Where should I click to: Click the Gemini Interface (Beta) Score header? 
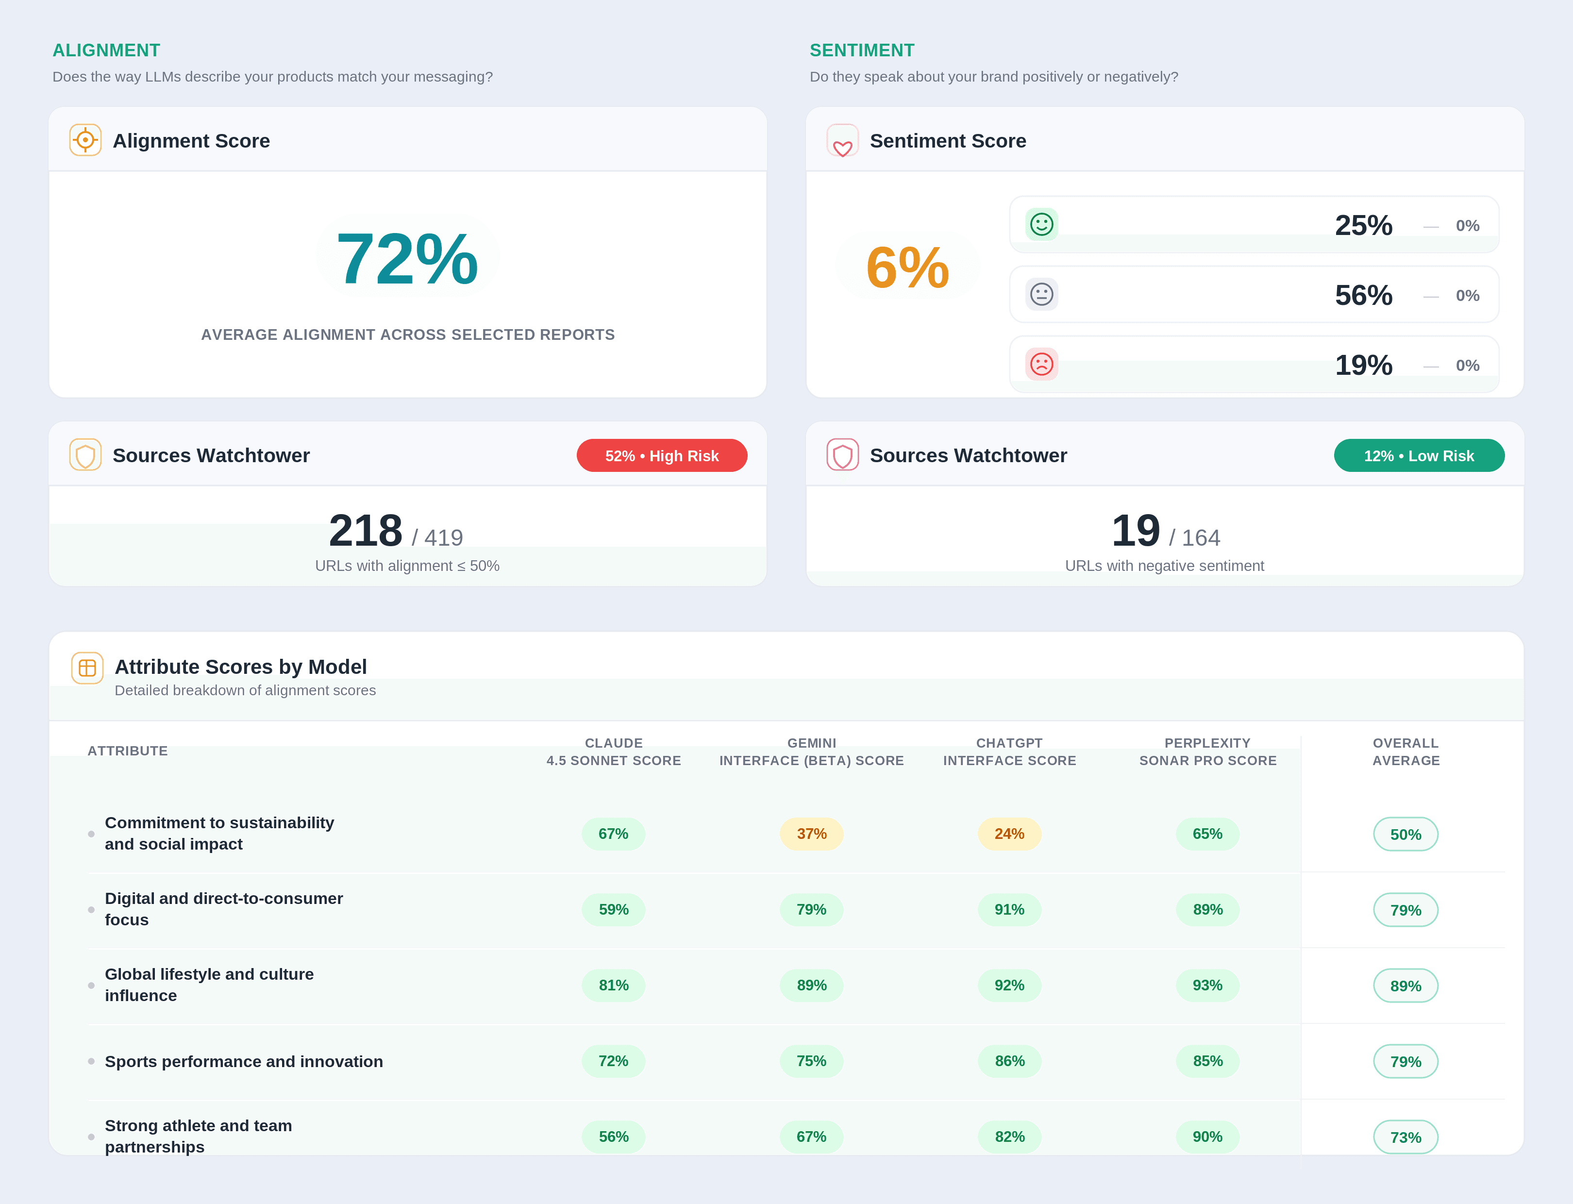(x=811, y=752)
